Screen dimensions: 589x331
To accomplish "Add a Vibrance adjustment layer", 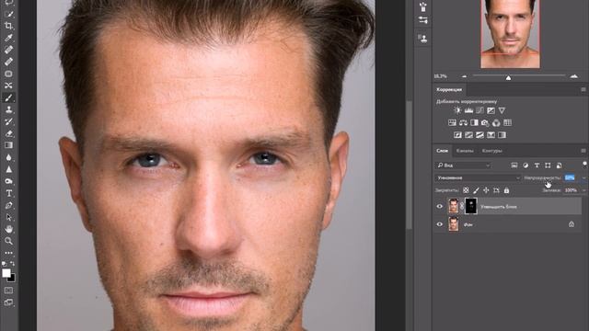I will pyautogui.click(x=502, y=110).
